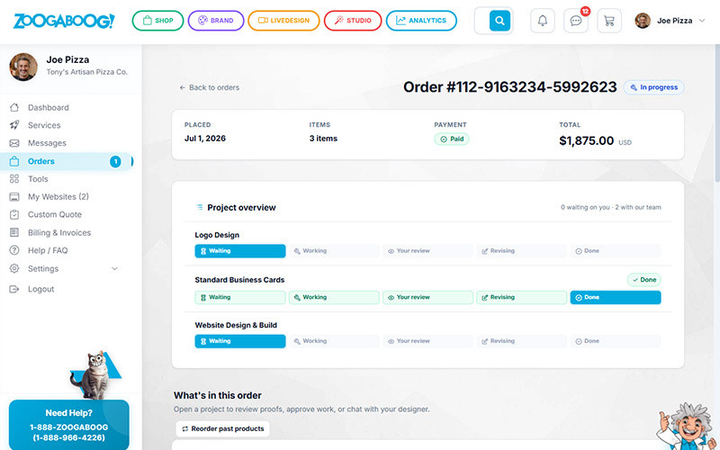Expand the Settings submenu chevron
This screenshot has height=450, width=720.
click(115, 268)
